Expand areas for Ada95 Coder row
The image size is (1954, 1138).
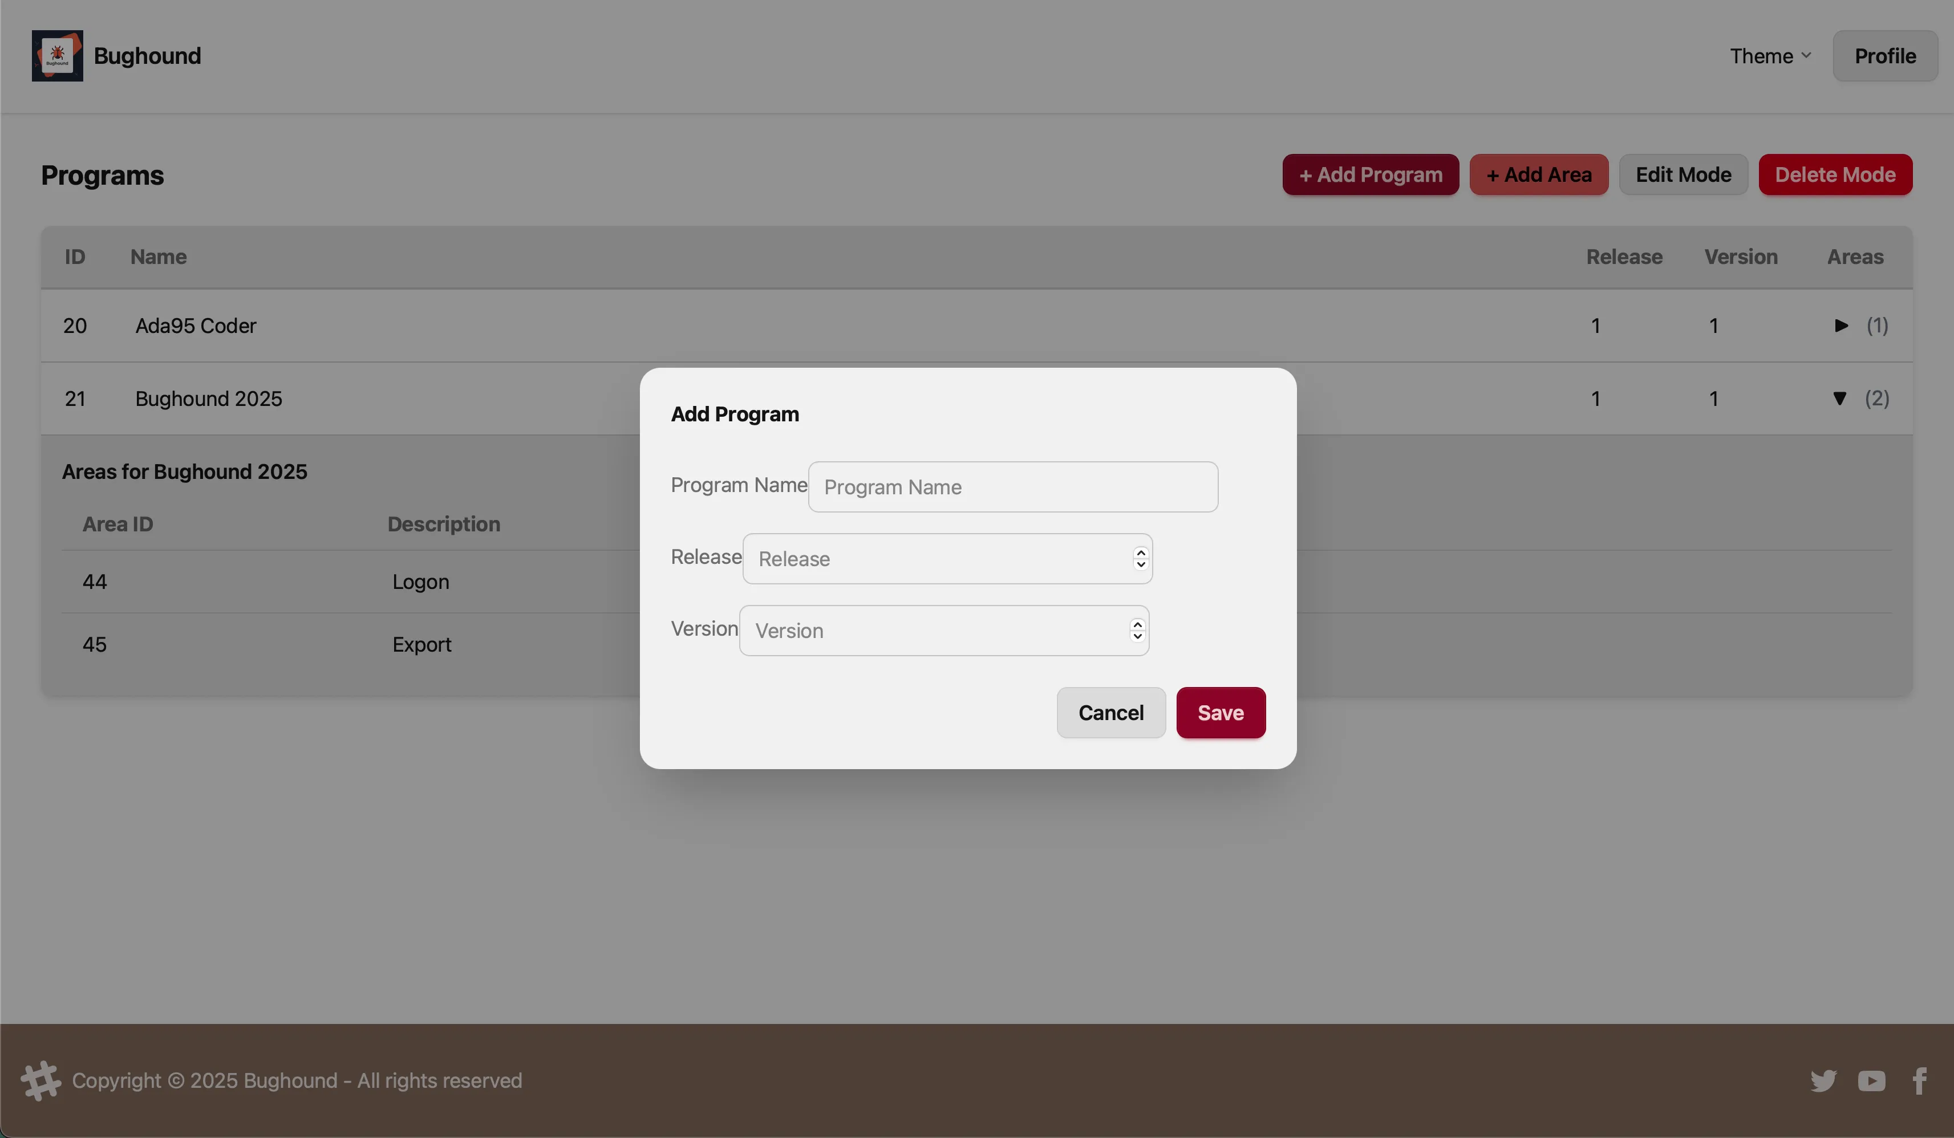[1841, 326]
